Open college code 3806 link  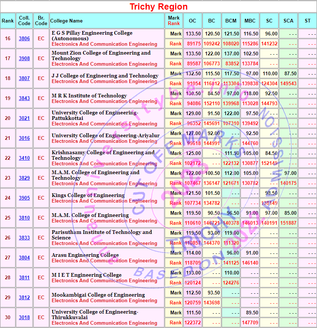coord(24,38)
